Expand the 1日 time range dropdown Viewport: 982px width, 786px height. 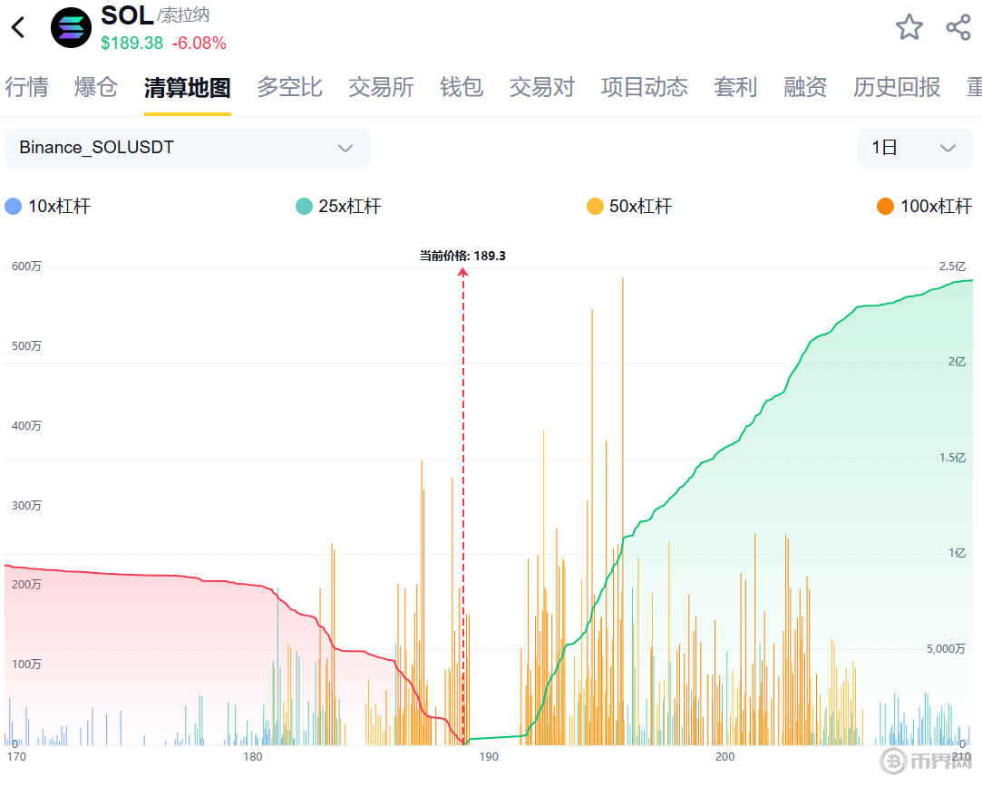pyautogui.click(x=914, y=148)
